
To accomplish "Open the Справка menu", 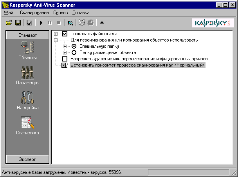I will point(81,13).
